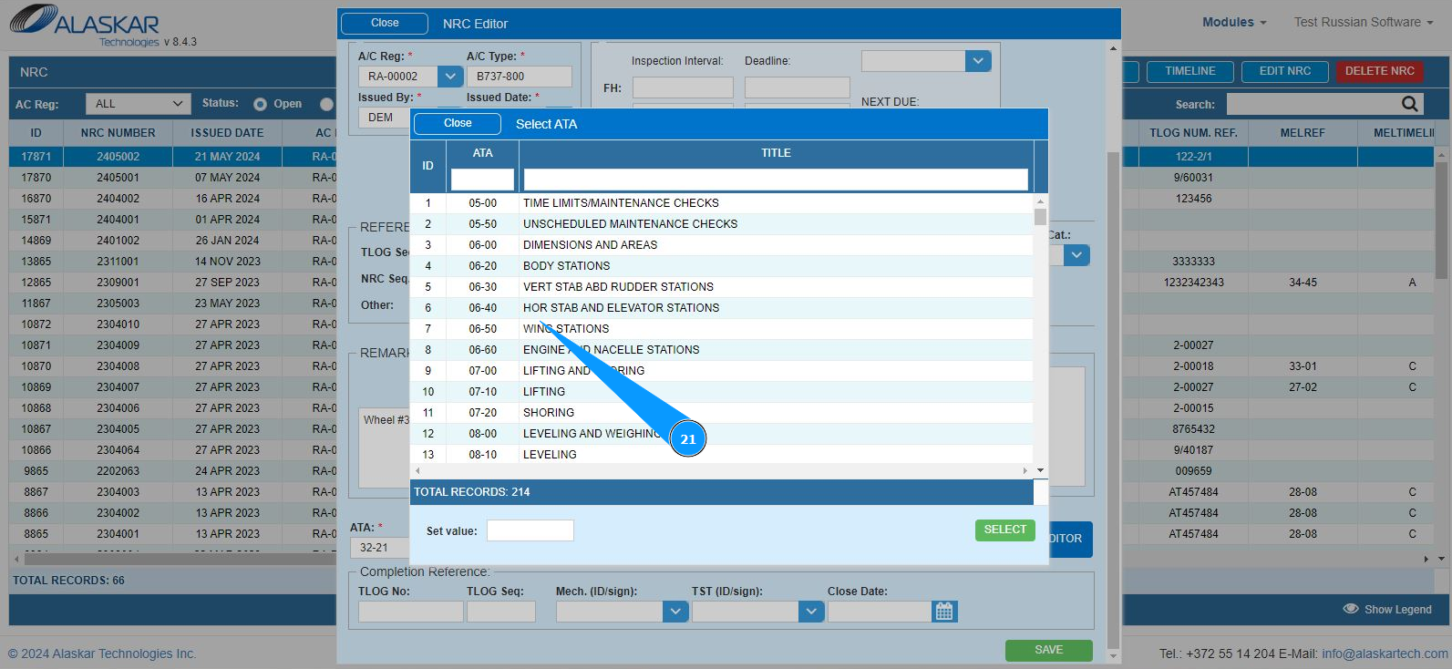1452x669 pixels.
Task: Sort the ATA list by the ID column
Action: [427, 166]
